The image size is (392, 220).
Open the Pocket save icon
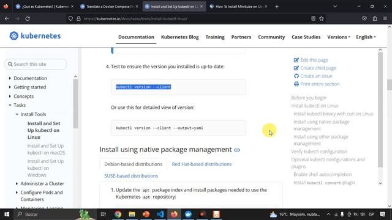coord(364,18)
